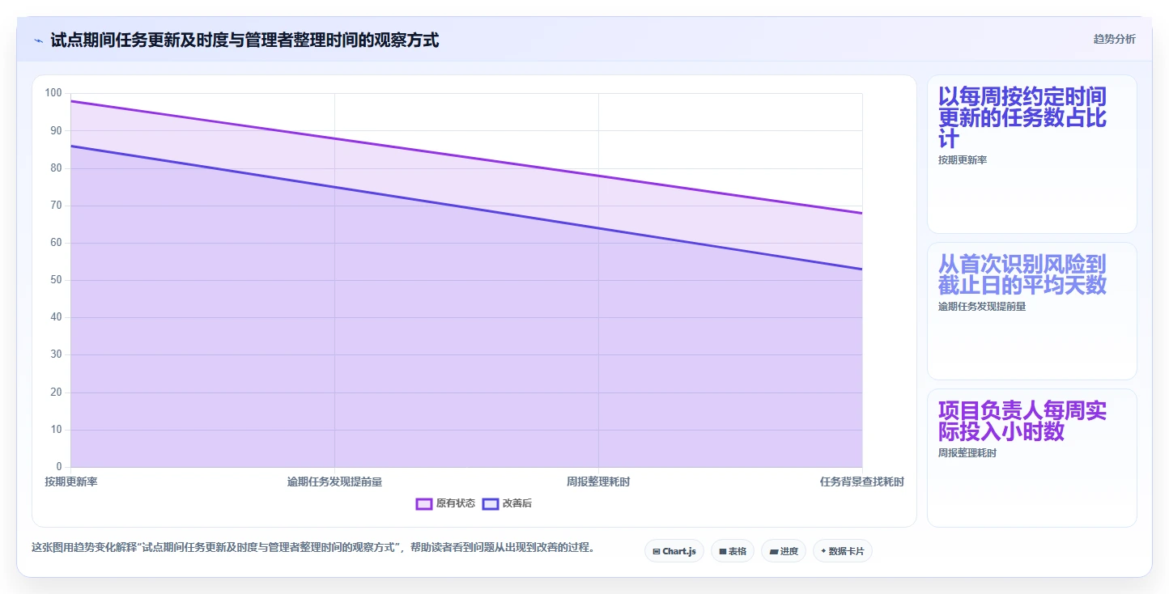The image size is (1169, 594).
Task: Select the 数据卡片 tag chip
Action: [842, 551]
